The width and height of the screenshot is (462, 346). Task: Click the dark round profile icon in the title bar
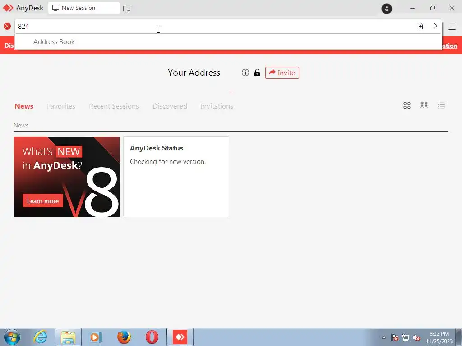[x=387, y=8]
